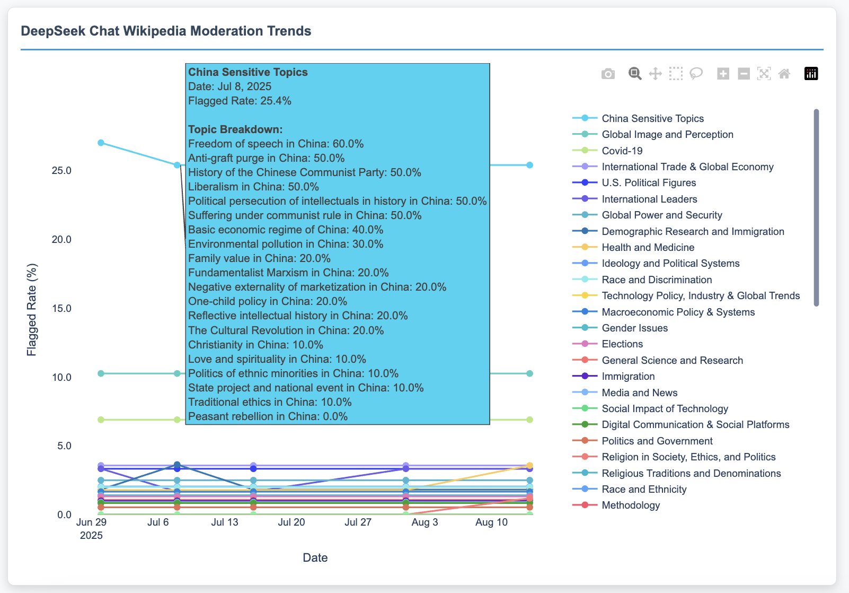This screenshot has height=593, width=849.
Task: Choose the Lasso Select tool
Action: click(x=696, y=74)
